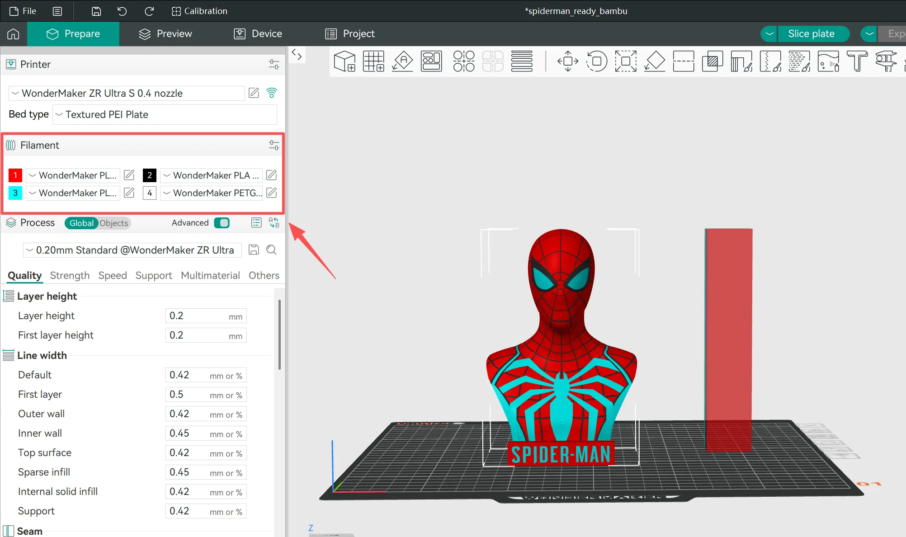
Task: Select the Global process mode
Action: coord(81,223)
